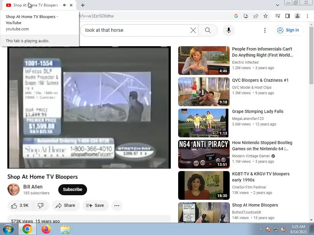
Task: Click the YouTube search magnifier button
Action: click(x=208, y=30)
